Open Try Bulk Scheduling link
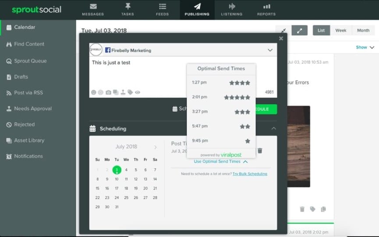 click(x=250, y=174)
